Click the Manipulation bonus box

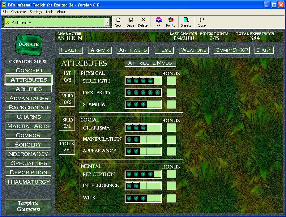[x=172, y=140]
